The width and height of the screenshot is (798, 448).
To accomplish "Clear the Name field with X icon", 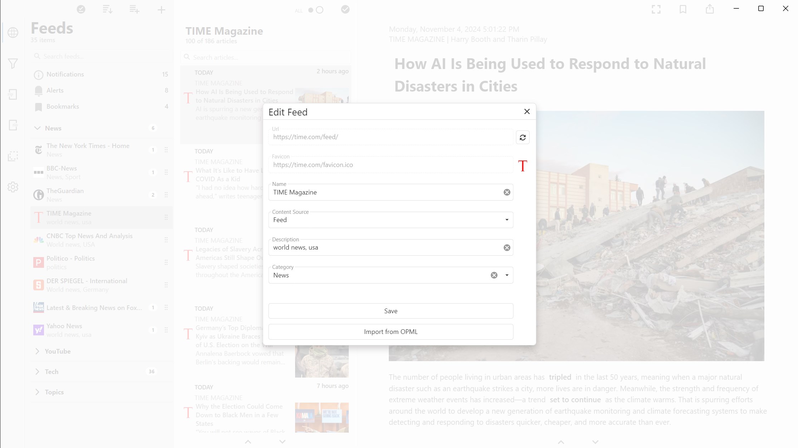I will 507,192.
